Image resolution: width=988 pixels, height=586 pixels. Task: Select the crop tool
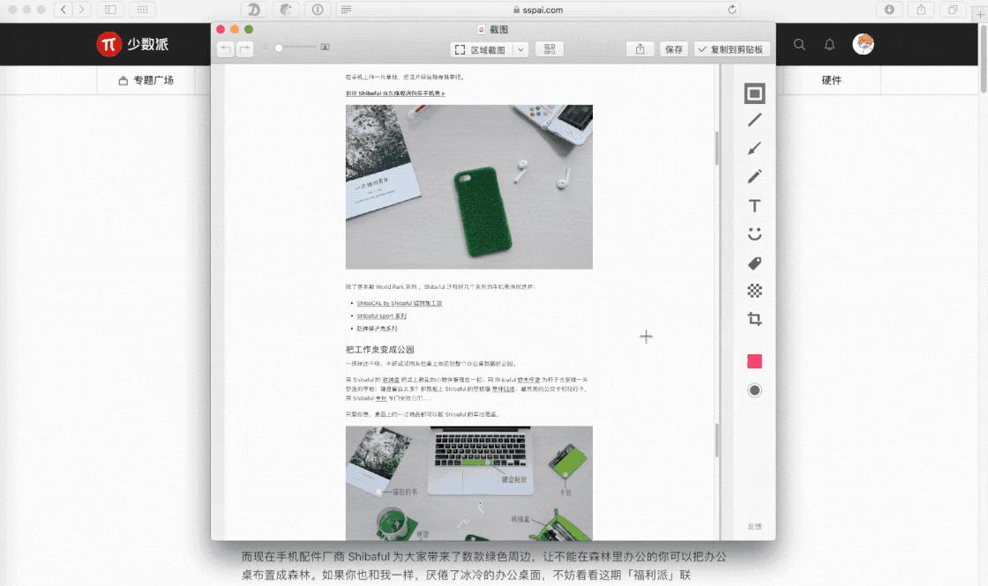[754, 319]
